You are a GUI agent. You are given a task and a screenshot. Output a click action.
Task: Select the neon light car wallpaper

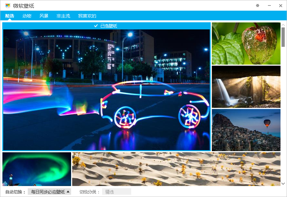click(x=106, y=90)
